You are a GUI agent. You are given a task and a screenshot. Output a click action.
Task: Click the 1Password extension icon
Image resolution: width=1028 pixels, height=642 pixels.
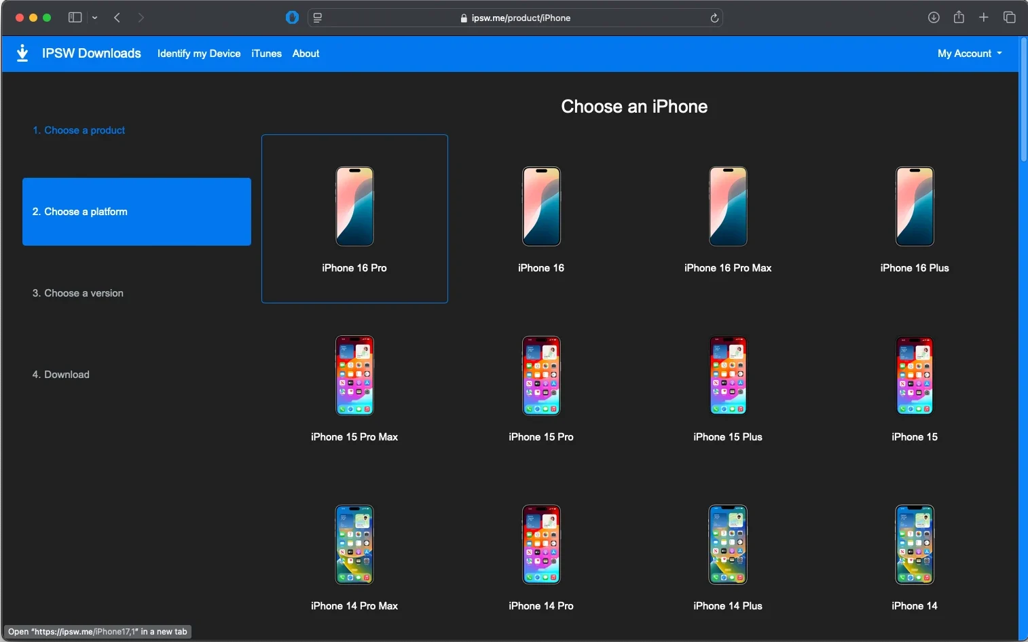coord(292,17)
